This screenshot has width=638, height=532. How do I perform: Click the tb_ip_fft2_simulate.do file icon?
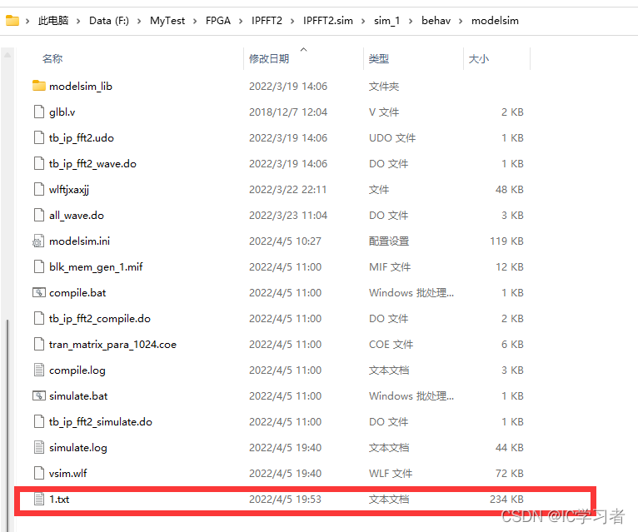click(x=38, y=421)
